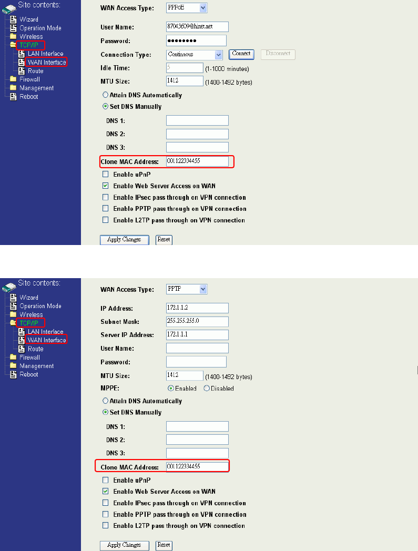Click the Wireless folder icon in the upper panel
This screenshot has height=551, width=418.
[x=13, y=37]
